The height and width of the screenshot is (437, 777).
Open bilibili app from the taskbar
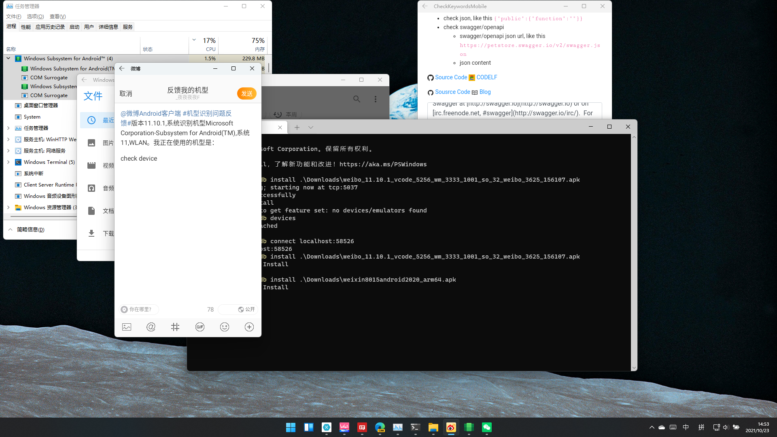tap(344, 427)
